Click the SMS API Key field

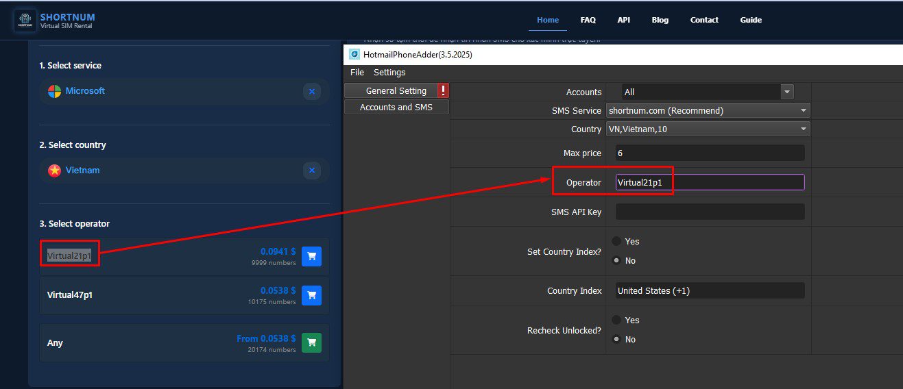tap(710, 212)
